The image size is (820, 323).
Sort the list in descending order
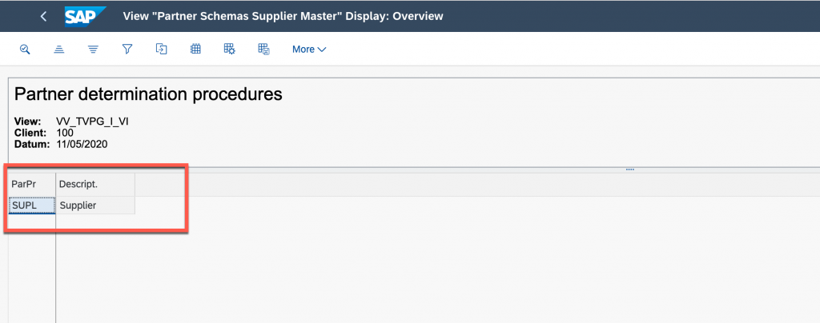point(93,49)
